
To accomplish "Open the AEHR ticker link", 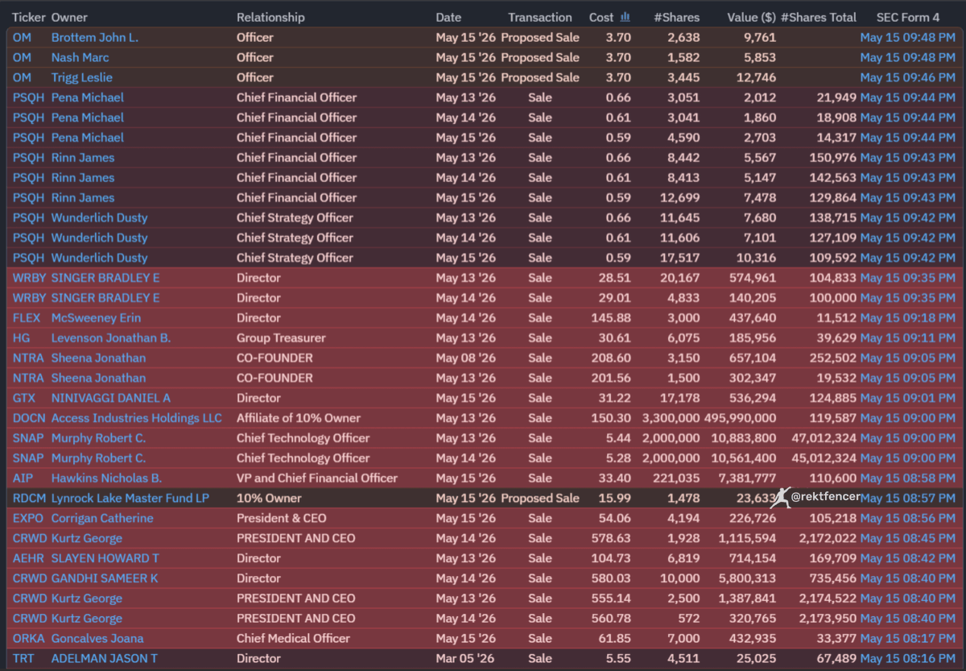I will point(29,558).
